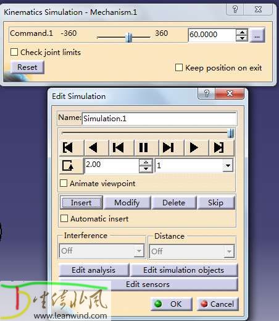Toggle Animate viewpoint checkbox
Image resolution: width=279 pixels, height=321 pixels.
click(x=64, y=183)
